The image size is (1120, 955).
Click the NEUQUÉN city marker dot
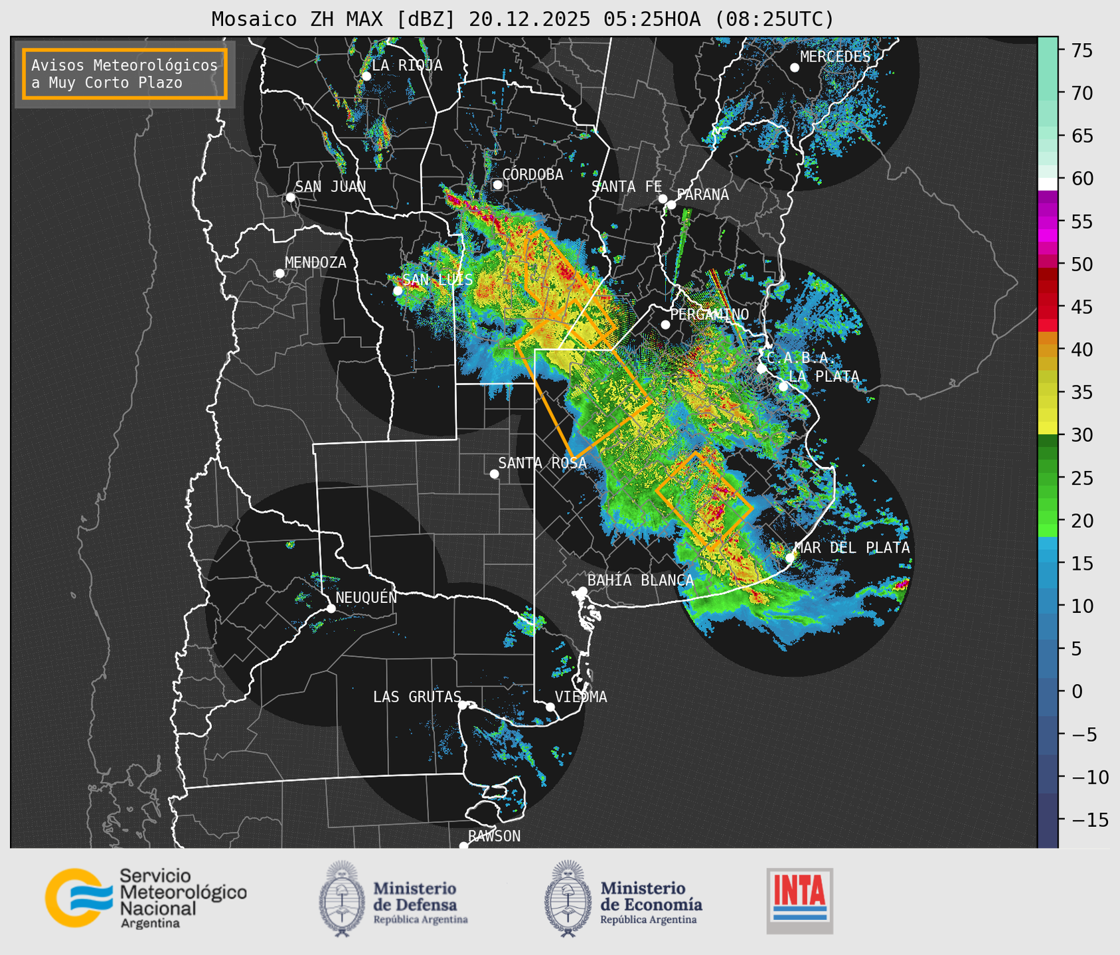(331, 608)
